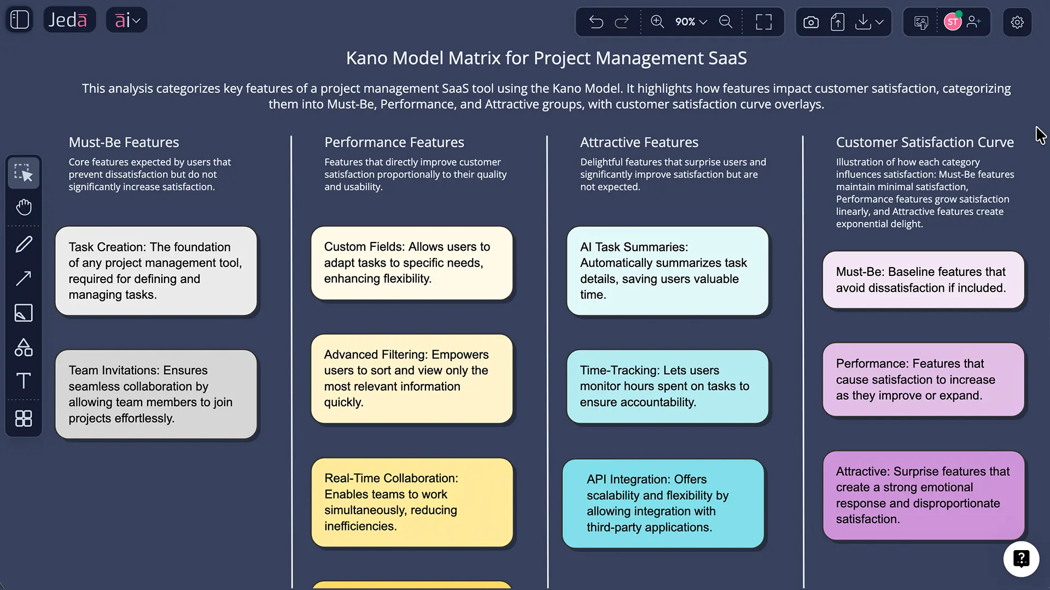Click the Jeda logo
The image size is (1050, 590).
69,19
